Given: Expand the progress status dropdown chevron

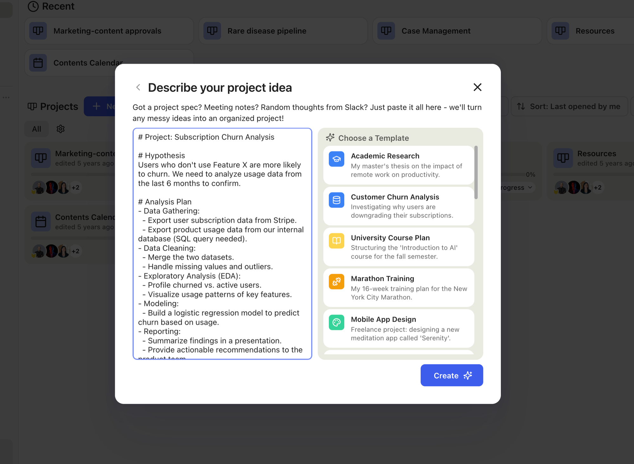Looking at the screenshot, I should point(530,188).
